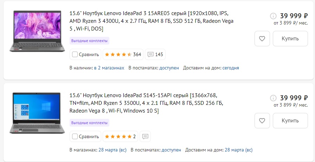The image size is (315, 162).
Task: Open the '28 марта (вс)' store availability link
Action: [x=112, y=150]
